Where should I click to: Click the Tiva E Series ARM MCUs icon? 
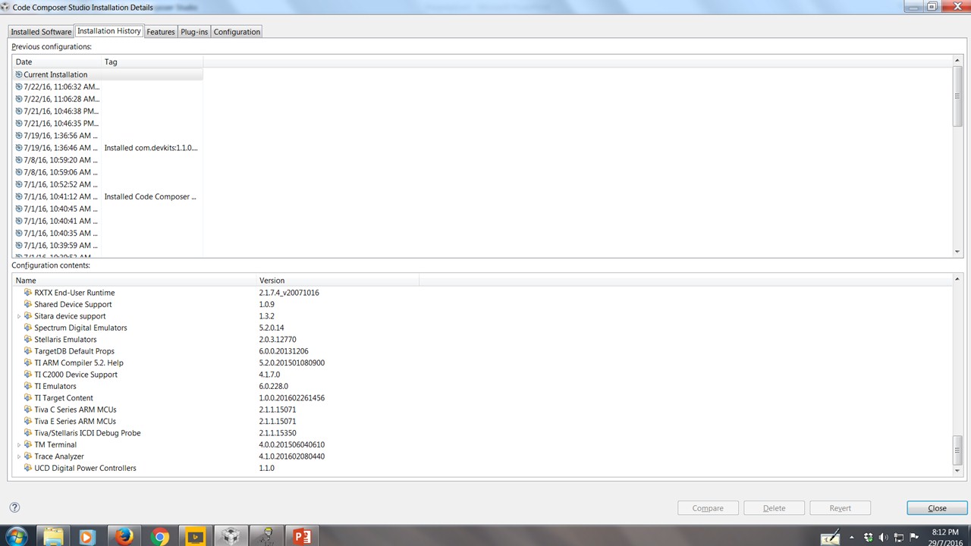tap(28, 421)
